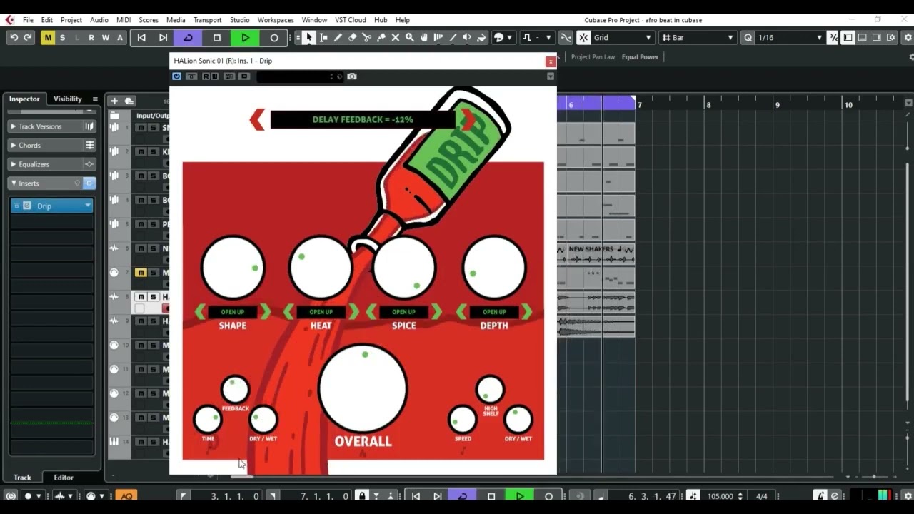Select the Mute X tool

395,37
